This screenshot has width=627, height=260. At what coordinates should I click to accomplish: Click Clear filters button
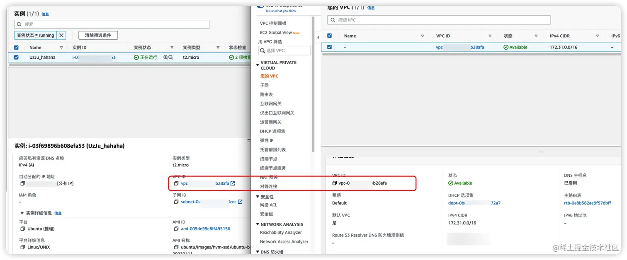coord(98,35)
